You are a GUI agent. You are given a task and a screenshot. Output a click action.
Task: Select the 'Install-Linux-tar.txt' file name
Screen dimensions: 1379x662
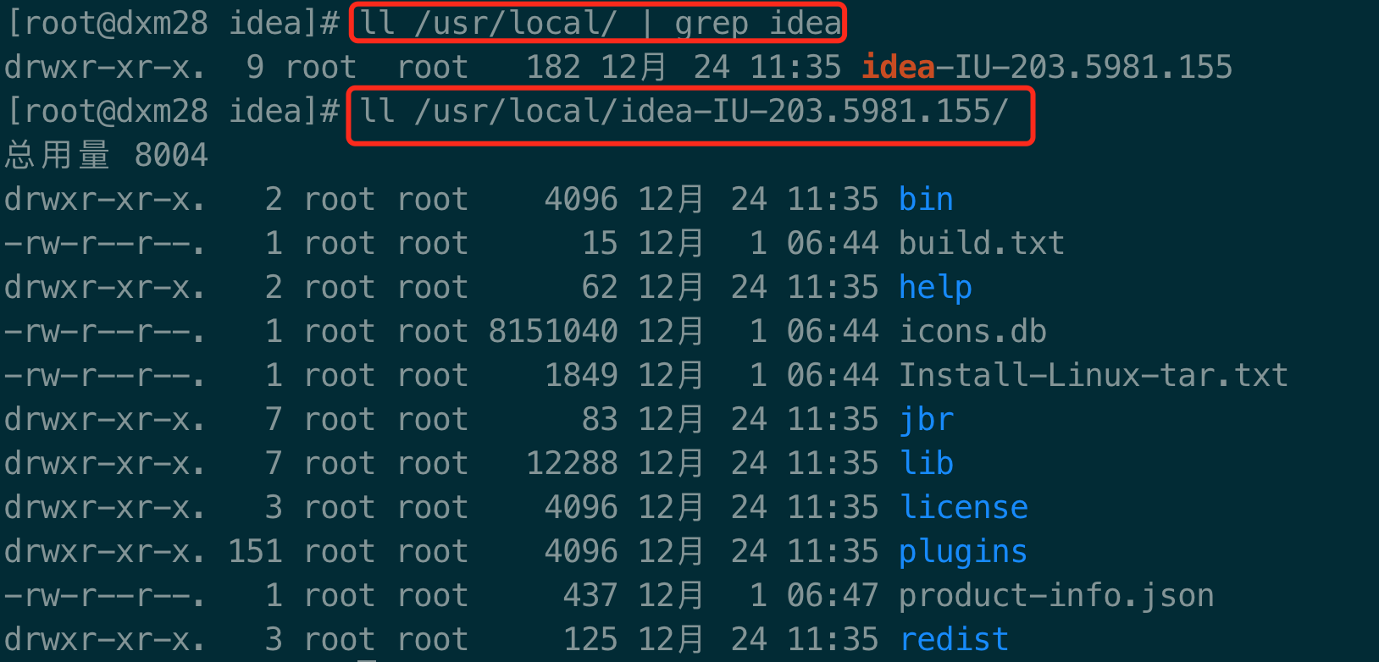click(x=1094, y=375)
